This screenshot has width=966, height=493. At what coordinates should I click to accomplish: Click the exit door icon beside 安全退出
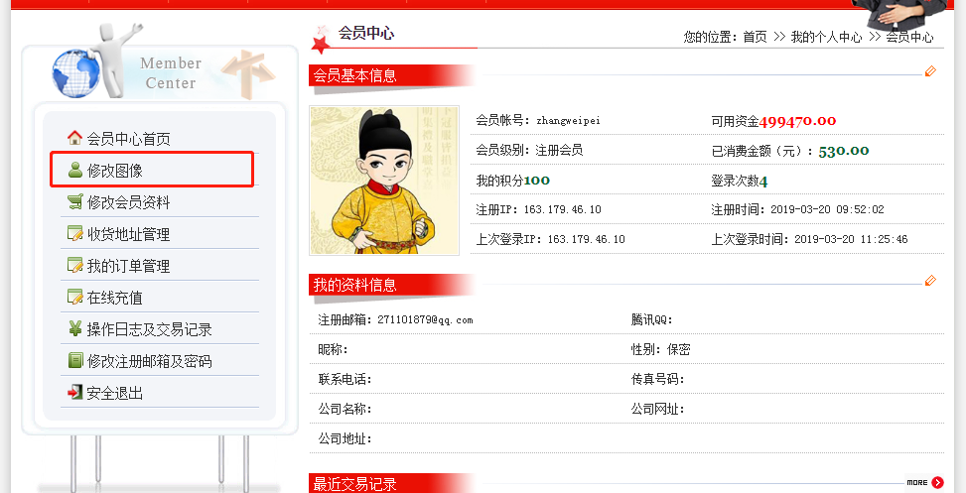(75, 392)
